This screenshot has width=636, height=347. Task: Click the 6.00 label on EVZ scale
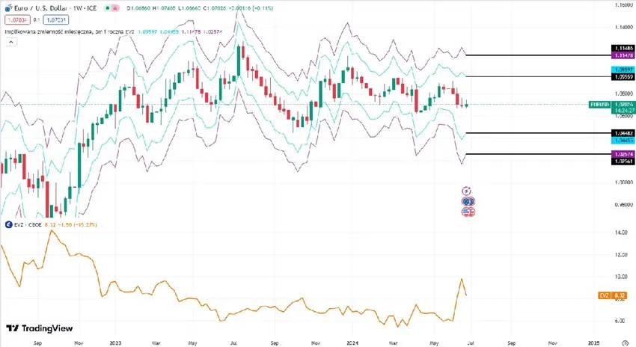point(620,321)
